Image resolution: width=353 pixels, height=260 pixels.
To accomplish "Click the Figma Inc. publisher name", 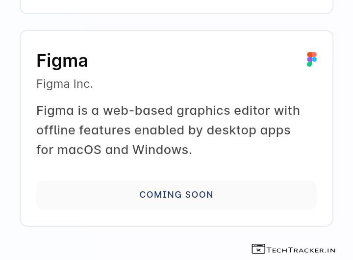I will [65, 84].
